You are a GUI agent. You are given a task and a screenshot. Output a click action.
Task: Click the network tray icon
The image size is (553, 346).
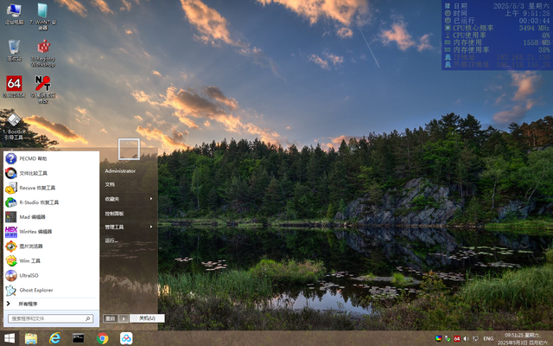click(x=475, y=338)
